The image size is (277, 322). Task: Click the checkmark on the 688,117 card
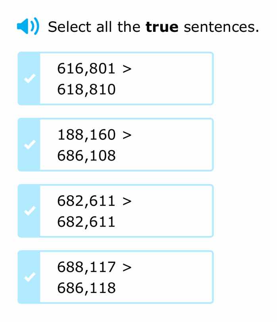(x=29, y=277)
